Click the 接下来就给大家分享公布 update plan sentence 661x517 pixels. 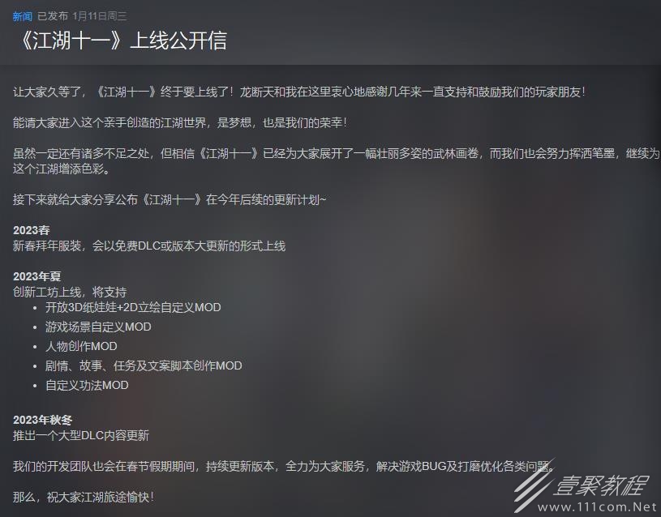point(170,199)
